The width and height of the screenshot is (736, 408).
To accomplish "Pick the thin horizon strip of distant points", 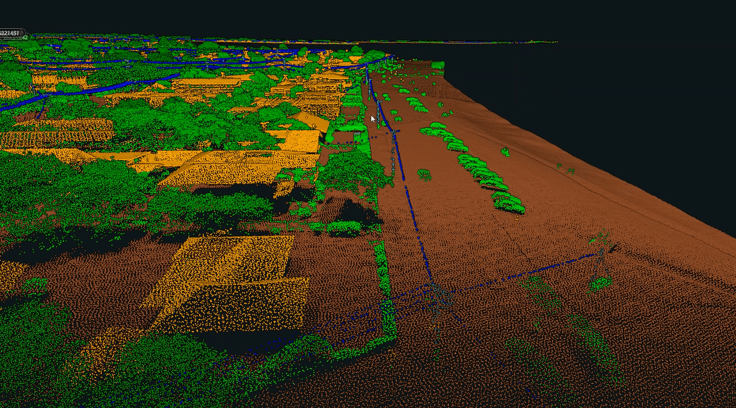I will coord(470,42).
